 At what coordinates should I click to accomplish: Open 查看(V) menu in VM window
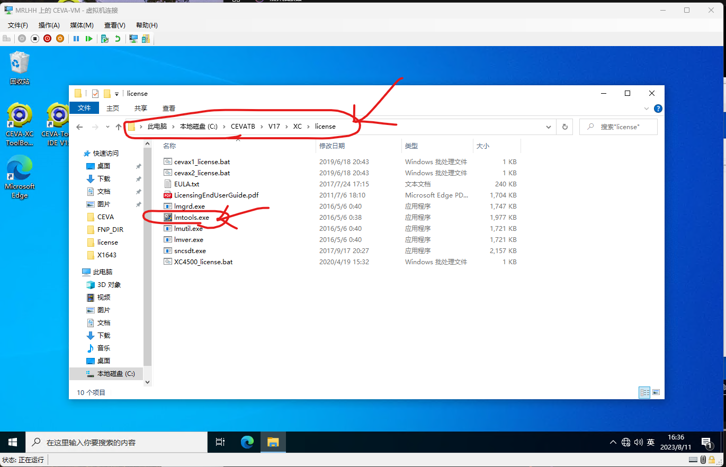point(115,25)
